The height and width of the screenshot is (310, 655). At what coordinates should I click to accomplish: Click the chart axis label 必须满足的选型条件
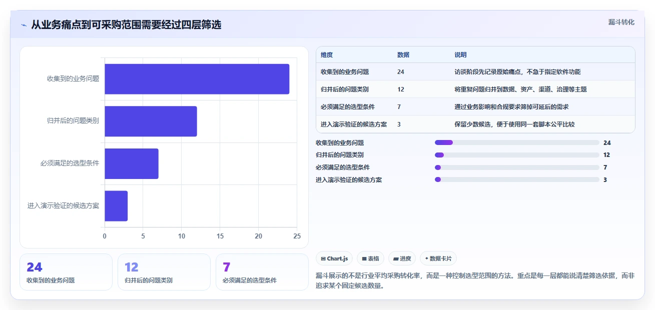point(70,163)
